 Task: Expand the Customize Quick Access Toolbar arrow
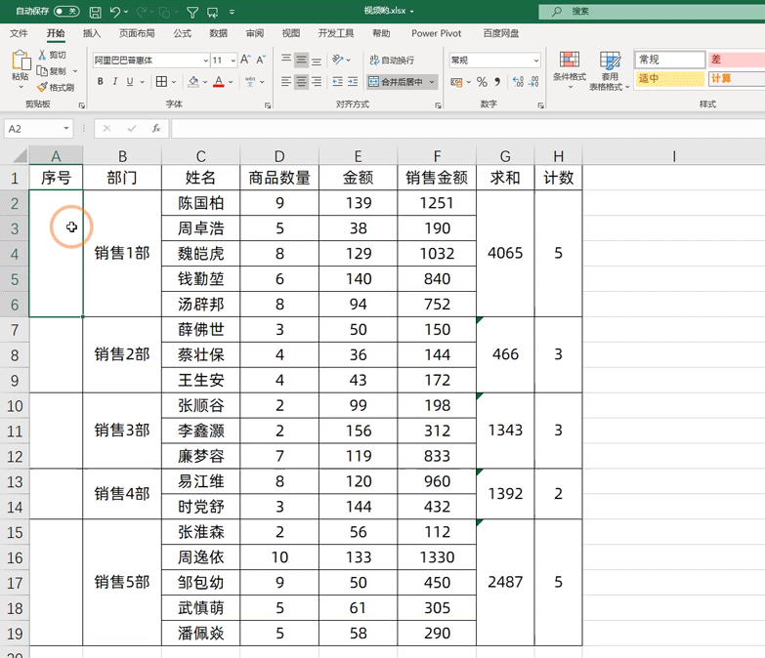tap(232, 12)
